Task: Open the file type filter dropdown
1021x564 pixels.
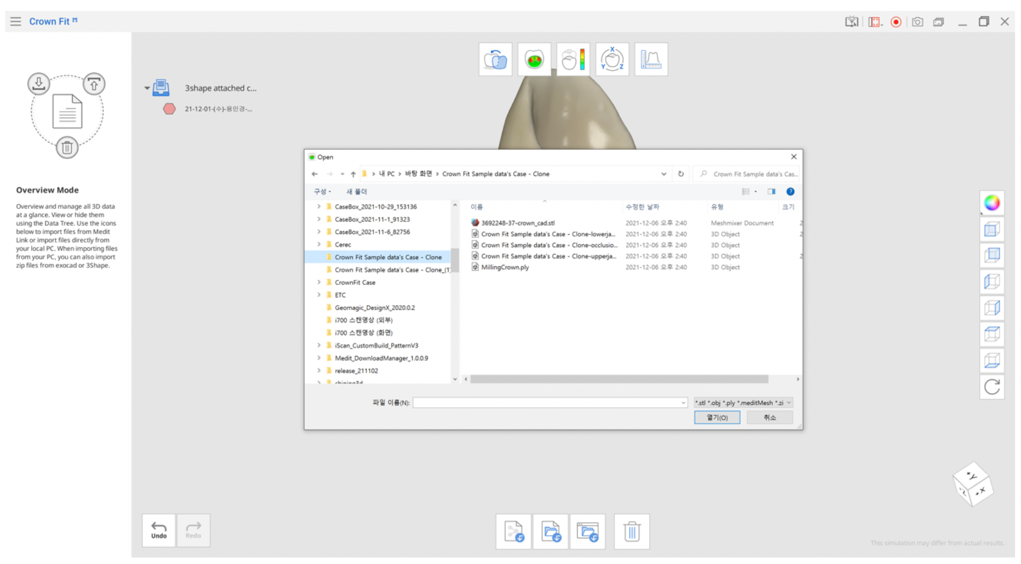Action: (x=743, y=403)
